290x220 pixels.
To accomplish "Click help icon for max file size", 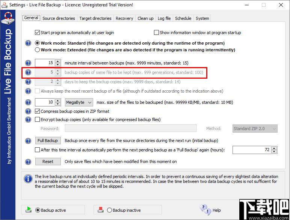I will click(28, 102).
